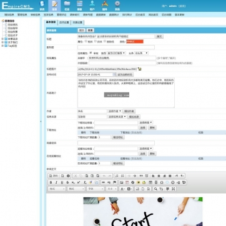
Task: Click the 提交 submit button in header
Action: tap(82, 31)
